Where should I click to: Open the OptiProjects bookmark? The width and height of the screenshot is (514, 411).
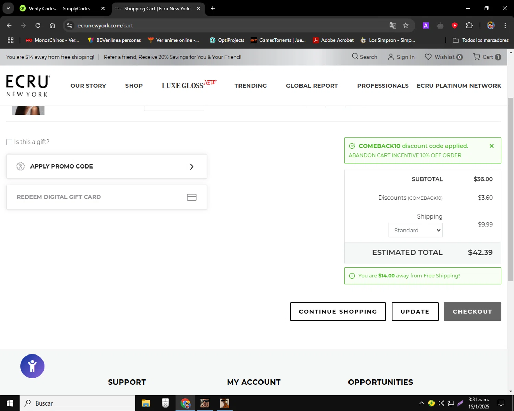tap(227, 40)
